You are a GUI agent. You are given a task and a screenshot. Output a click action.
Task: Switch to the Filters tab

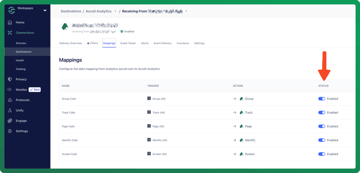pyautogui.click(x=93, y=43)
